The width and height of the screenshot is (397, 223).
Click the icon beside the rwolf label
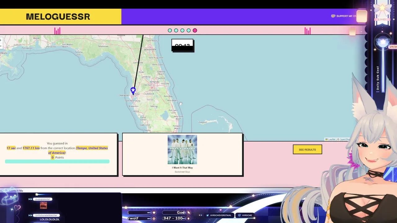[x=154, y=218]
